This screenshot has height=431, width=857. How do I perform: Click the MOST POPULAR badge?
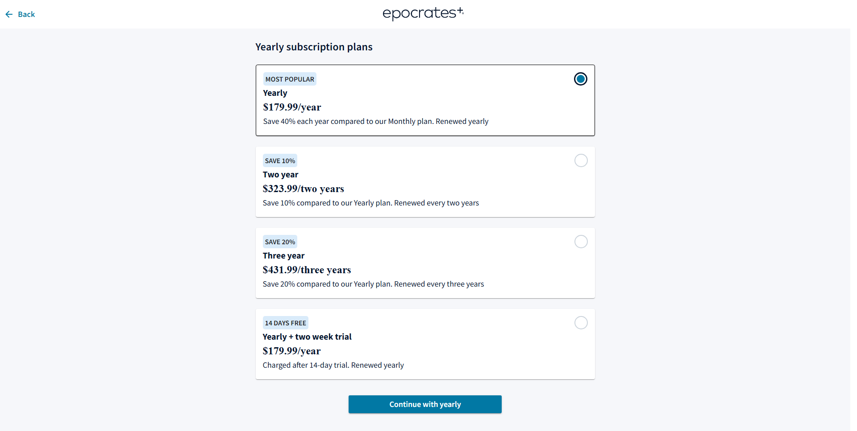pos(290,79)
